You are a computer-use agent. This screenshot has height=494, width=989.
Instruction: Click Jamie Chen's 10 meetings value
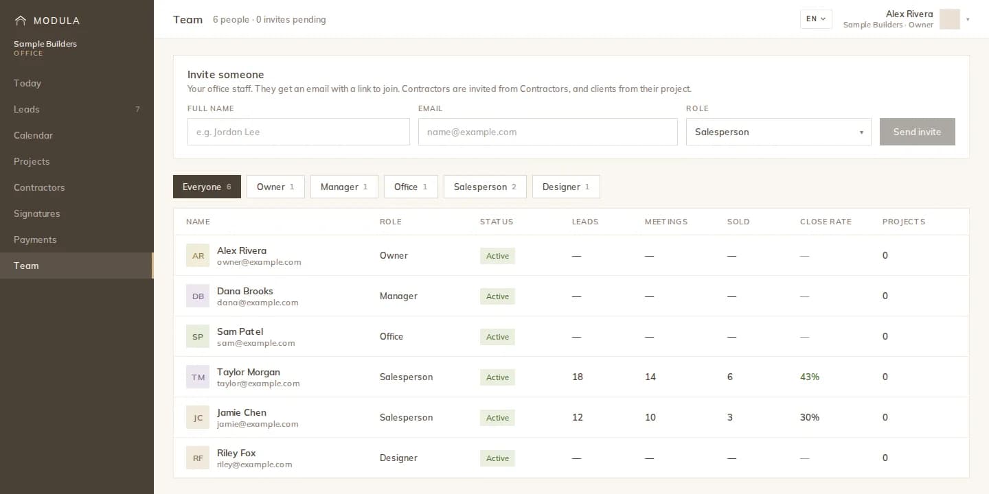click(650, 417)
